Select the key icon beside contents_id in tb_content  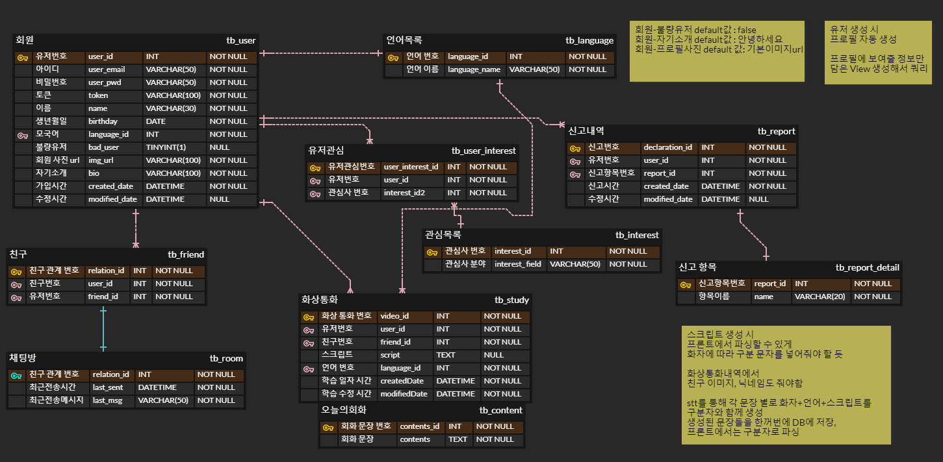328,427
